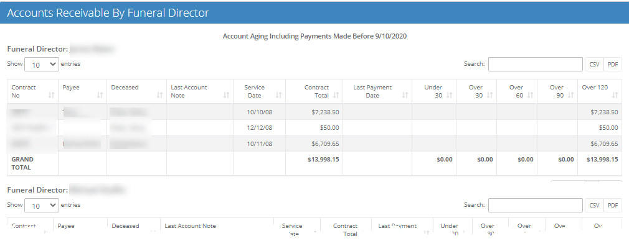Select the 10/11/08 service date cell
This screenshot has height=241, width=629.
point(259,143)
